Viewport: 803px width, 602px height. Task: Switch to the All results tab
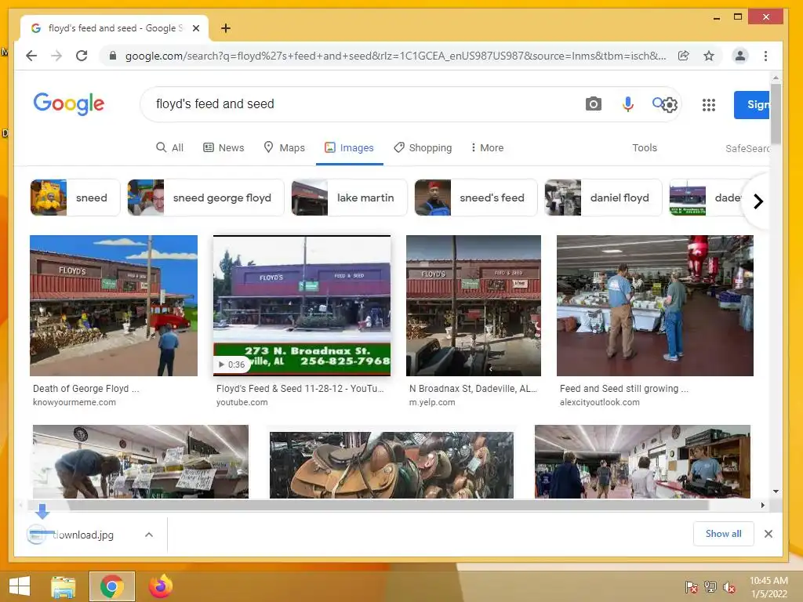coord(169,148)
